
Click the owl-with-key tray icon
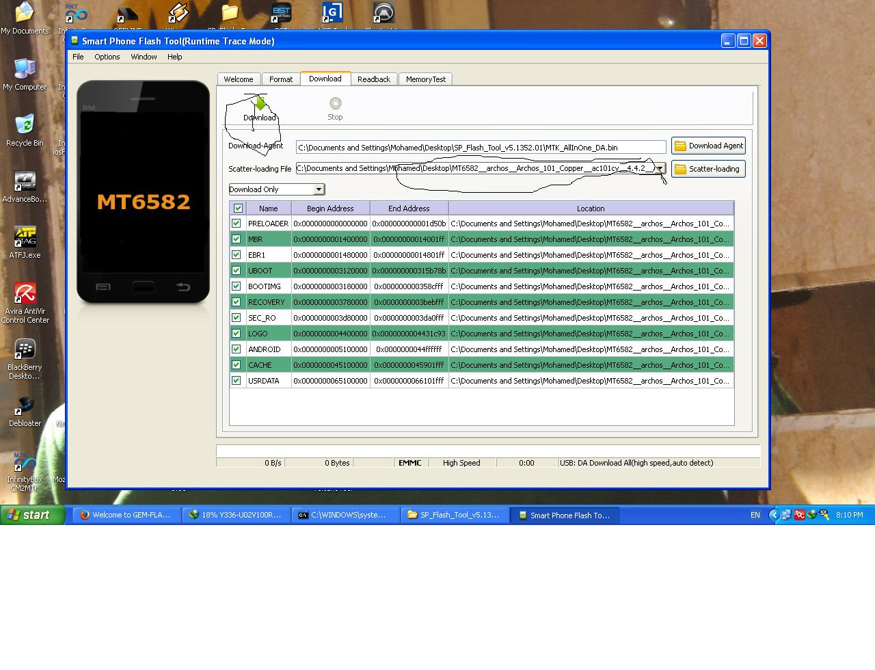tap(824, 515)
